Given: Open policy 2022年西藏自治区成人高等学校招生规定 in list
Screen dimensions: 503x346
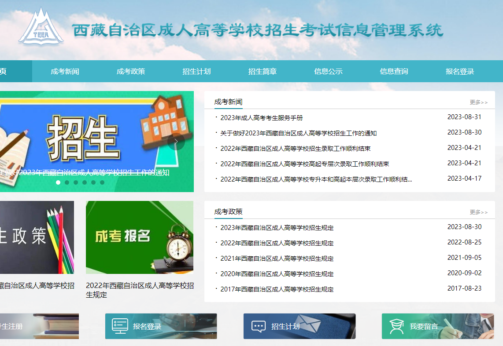Looking at the screenshot, I should pos(277,243).
